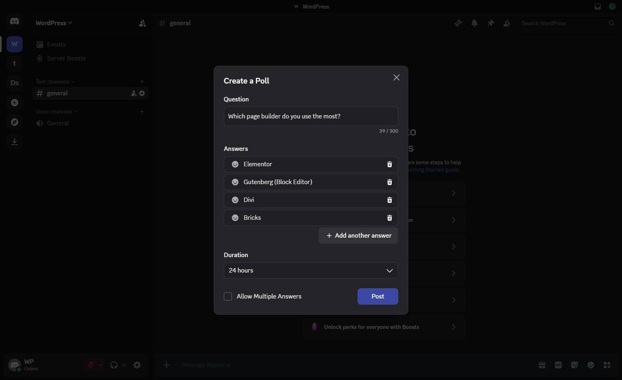
Task: Toggle member list icon in header
Action: pos(506,23)
